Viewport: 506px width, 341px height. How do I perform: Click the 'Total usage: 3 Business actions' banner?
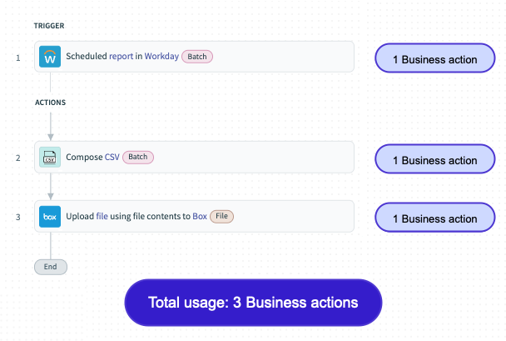coord(253,303)
